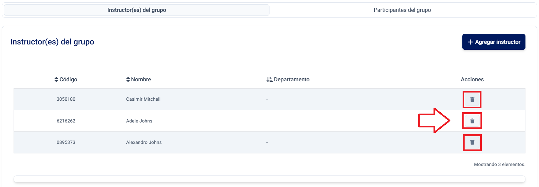539x187 pixels.
Task: Switch to Participantes del grupo tab
Action: point(402,10)
